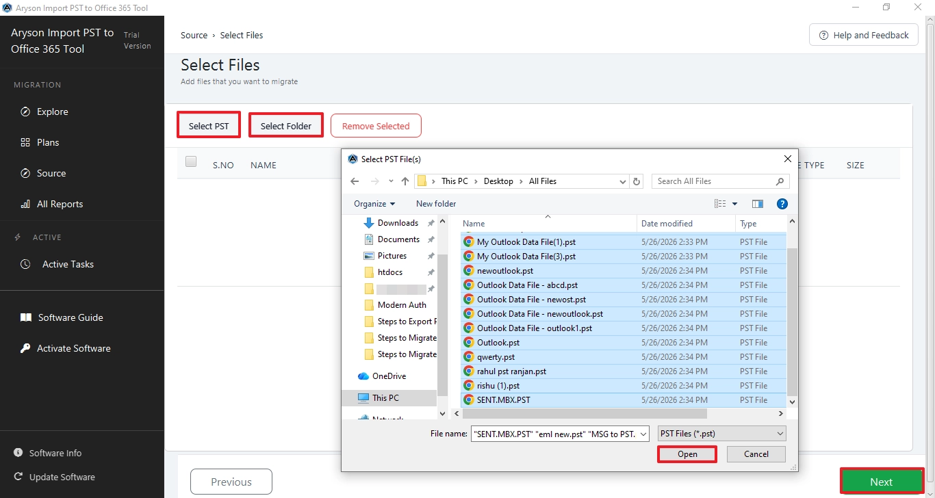
Task: Select Outlook Data File - newost.pst
Action: coord(624,300)
